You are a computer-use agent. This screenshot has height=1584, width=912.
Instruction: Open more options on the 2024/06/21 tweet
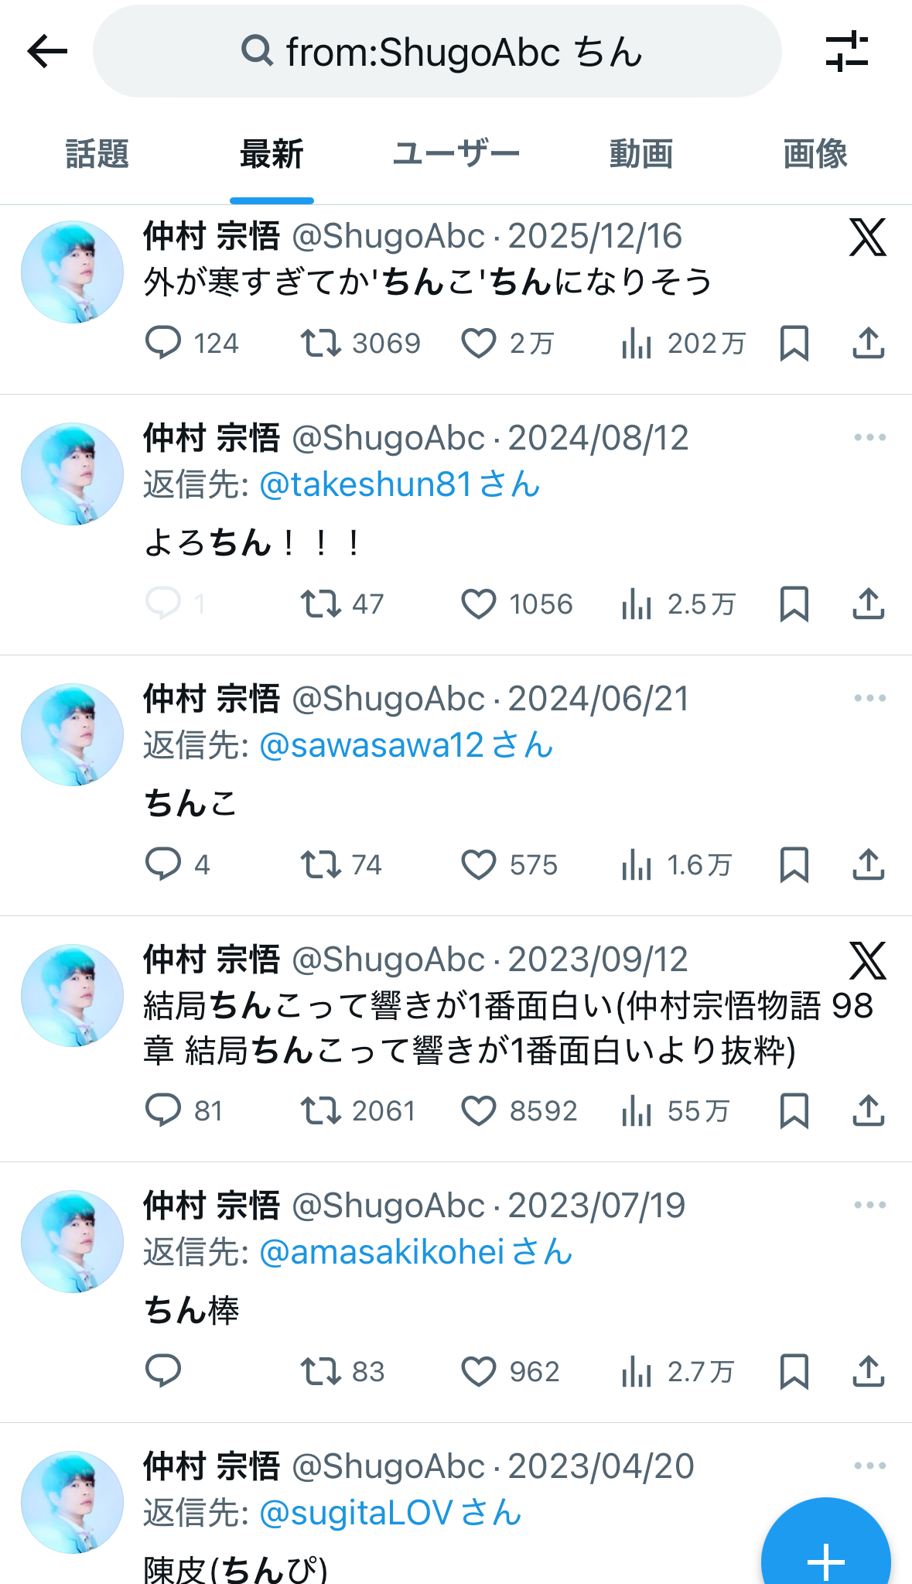[x=869, y=698]
